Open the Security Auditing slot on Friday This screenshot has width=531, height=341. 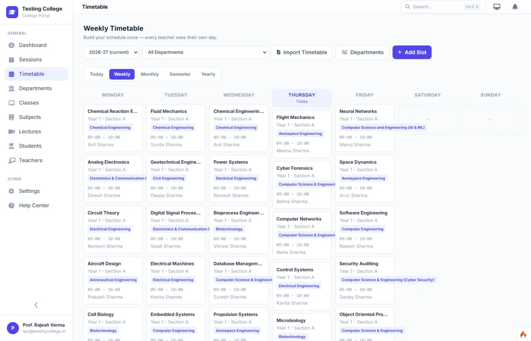pos(365,280)
